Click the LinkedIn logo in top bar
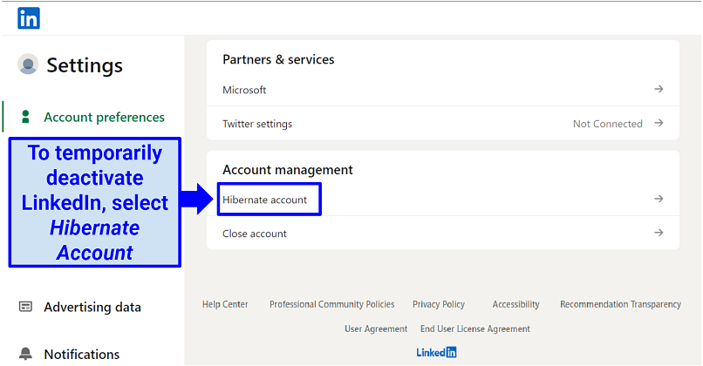Image resolution: width=703 pixels, height=366 pixels. tap(28, 17)
